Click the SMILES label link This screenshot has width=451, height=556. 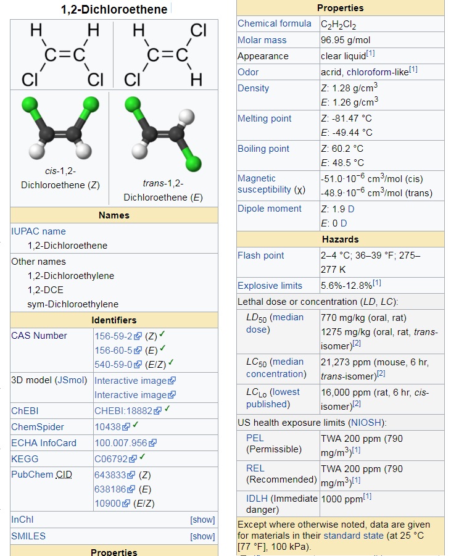[x=28, y=536]
